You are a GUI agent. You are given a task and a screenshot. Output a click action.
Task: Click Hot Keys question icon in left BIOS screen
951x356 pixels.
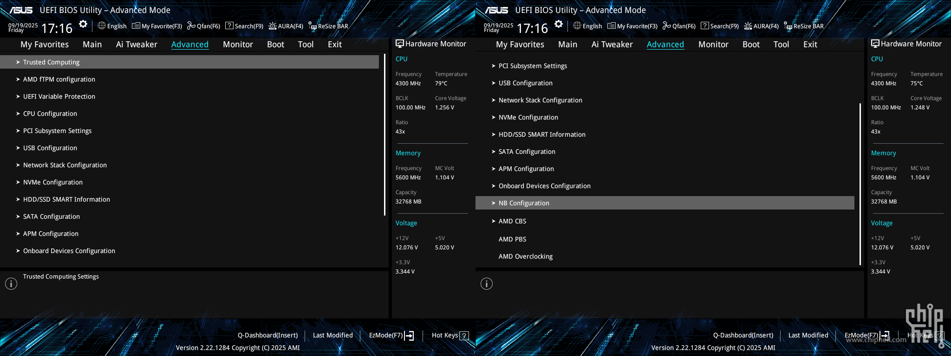tap(464, 336)
